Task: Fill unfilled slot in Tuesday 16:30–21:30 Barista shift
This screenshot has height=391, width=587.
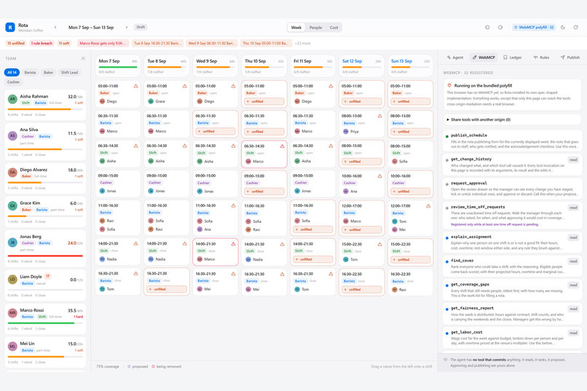Action: pyautogui.click(x=167, y=289)
